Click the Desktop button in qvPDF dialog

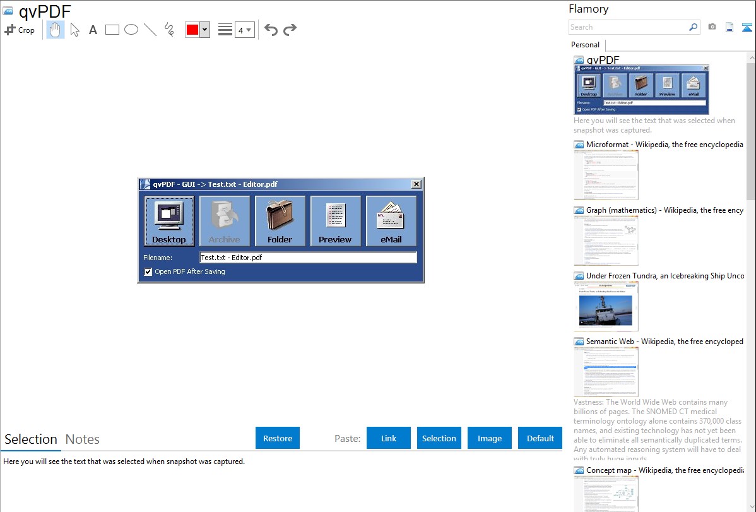click(169, 221)
